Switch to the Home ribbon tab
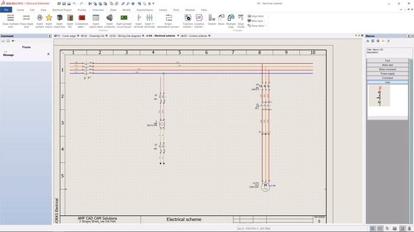Viewport: 414px width, 232px height. [x=20, y=10]
